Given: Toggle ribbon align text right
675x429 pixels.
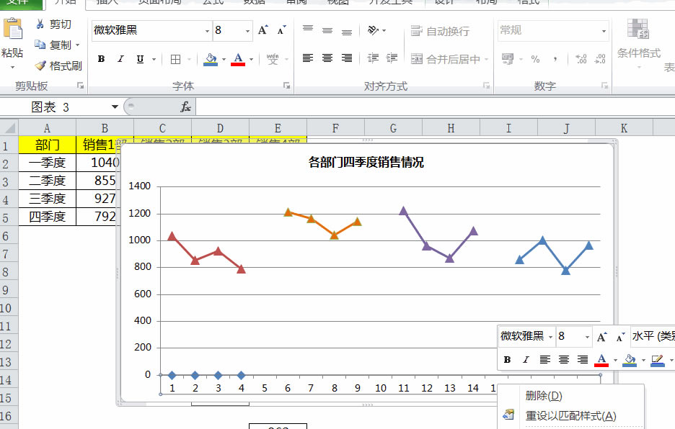Looking at the screenshot, I should click(347, 58).
